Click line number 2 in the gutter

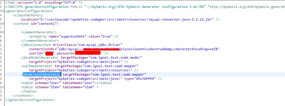1,7
